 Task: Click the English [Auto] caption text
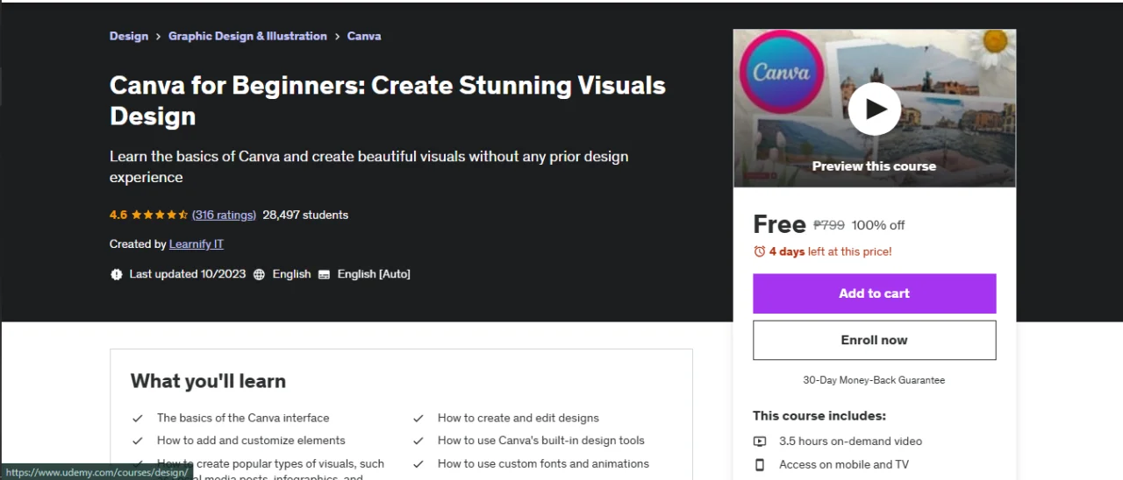374,274
